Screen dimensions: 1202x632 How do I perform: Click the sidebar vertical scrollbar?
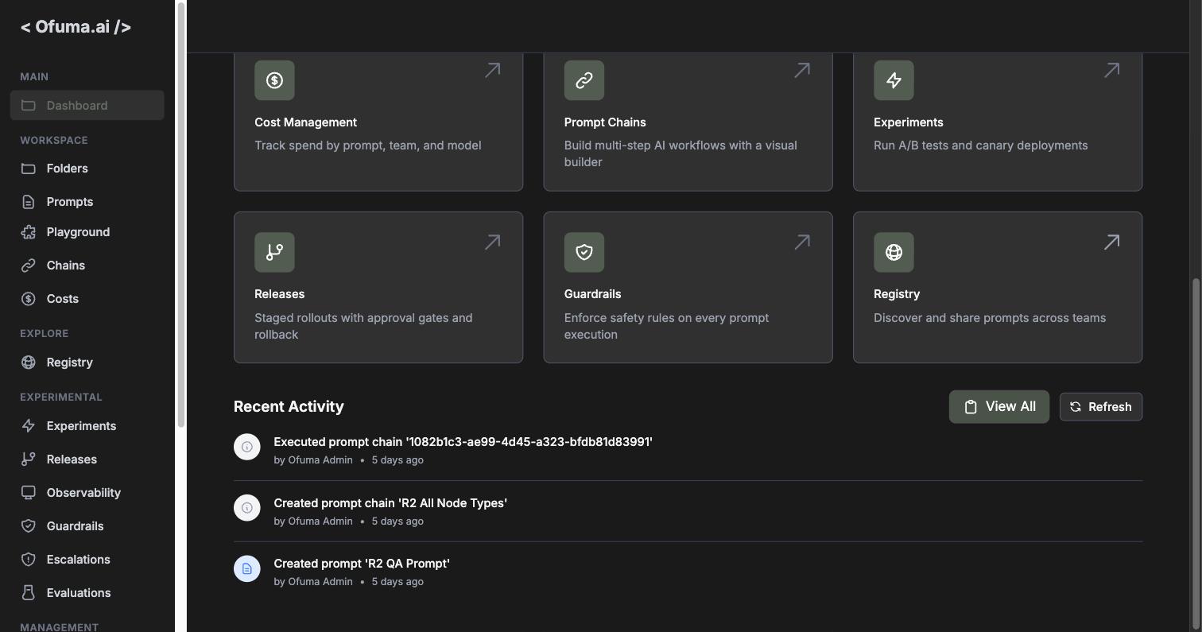click(x=181, y=215)
